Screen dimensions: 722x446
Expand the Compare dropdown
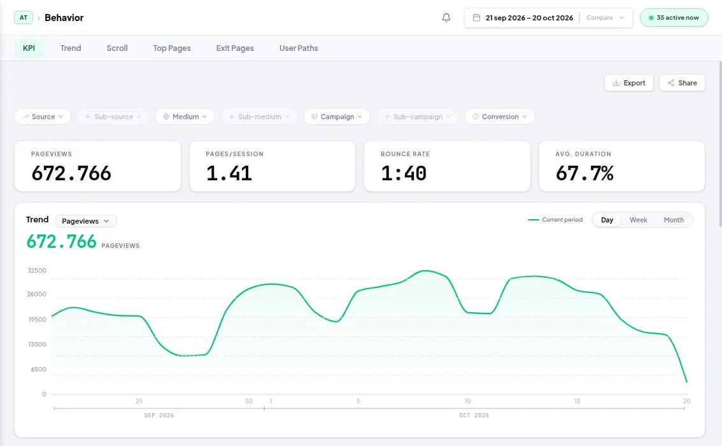(605, 17)
